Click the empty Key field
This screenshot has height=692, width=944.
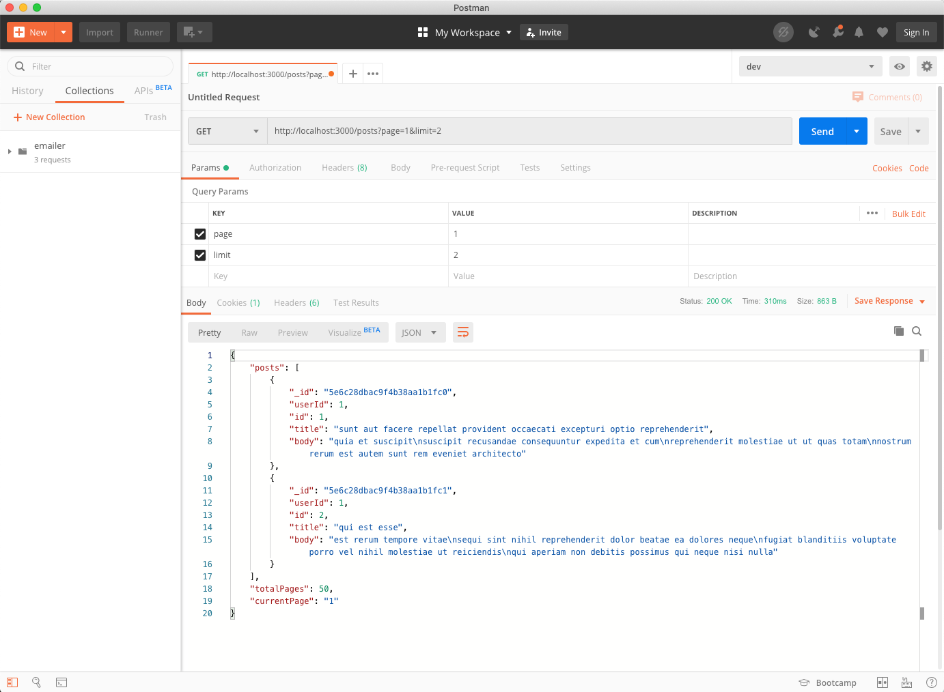[x=329, y=276]
